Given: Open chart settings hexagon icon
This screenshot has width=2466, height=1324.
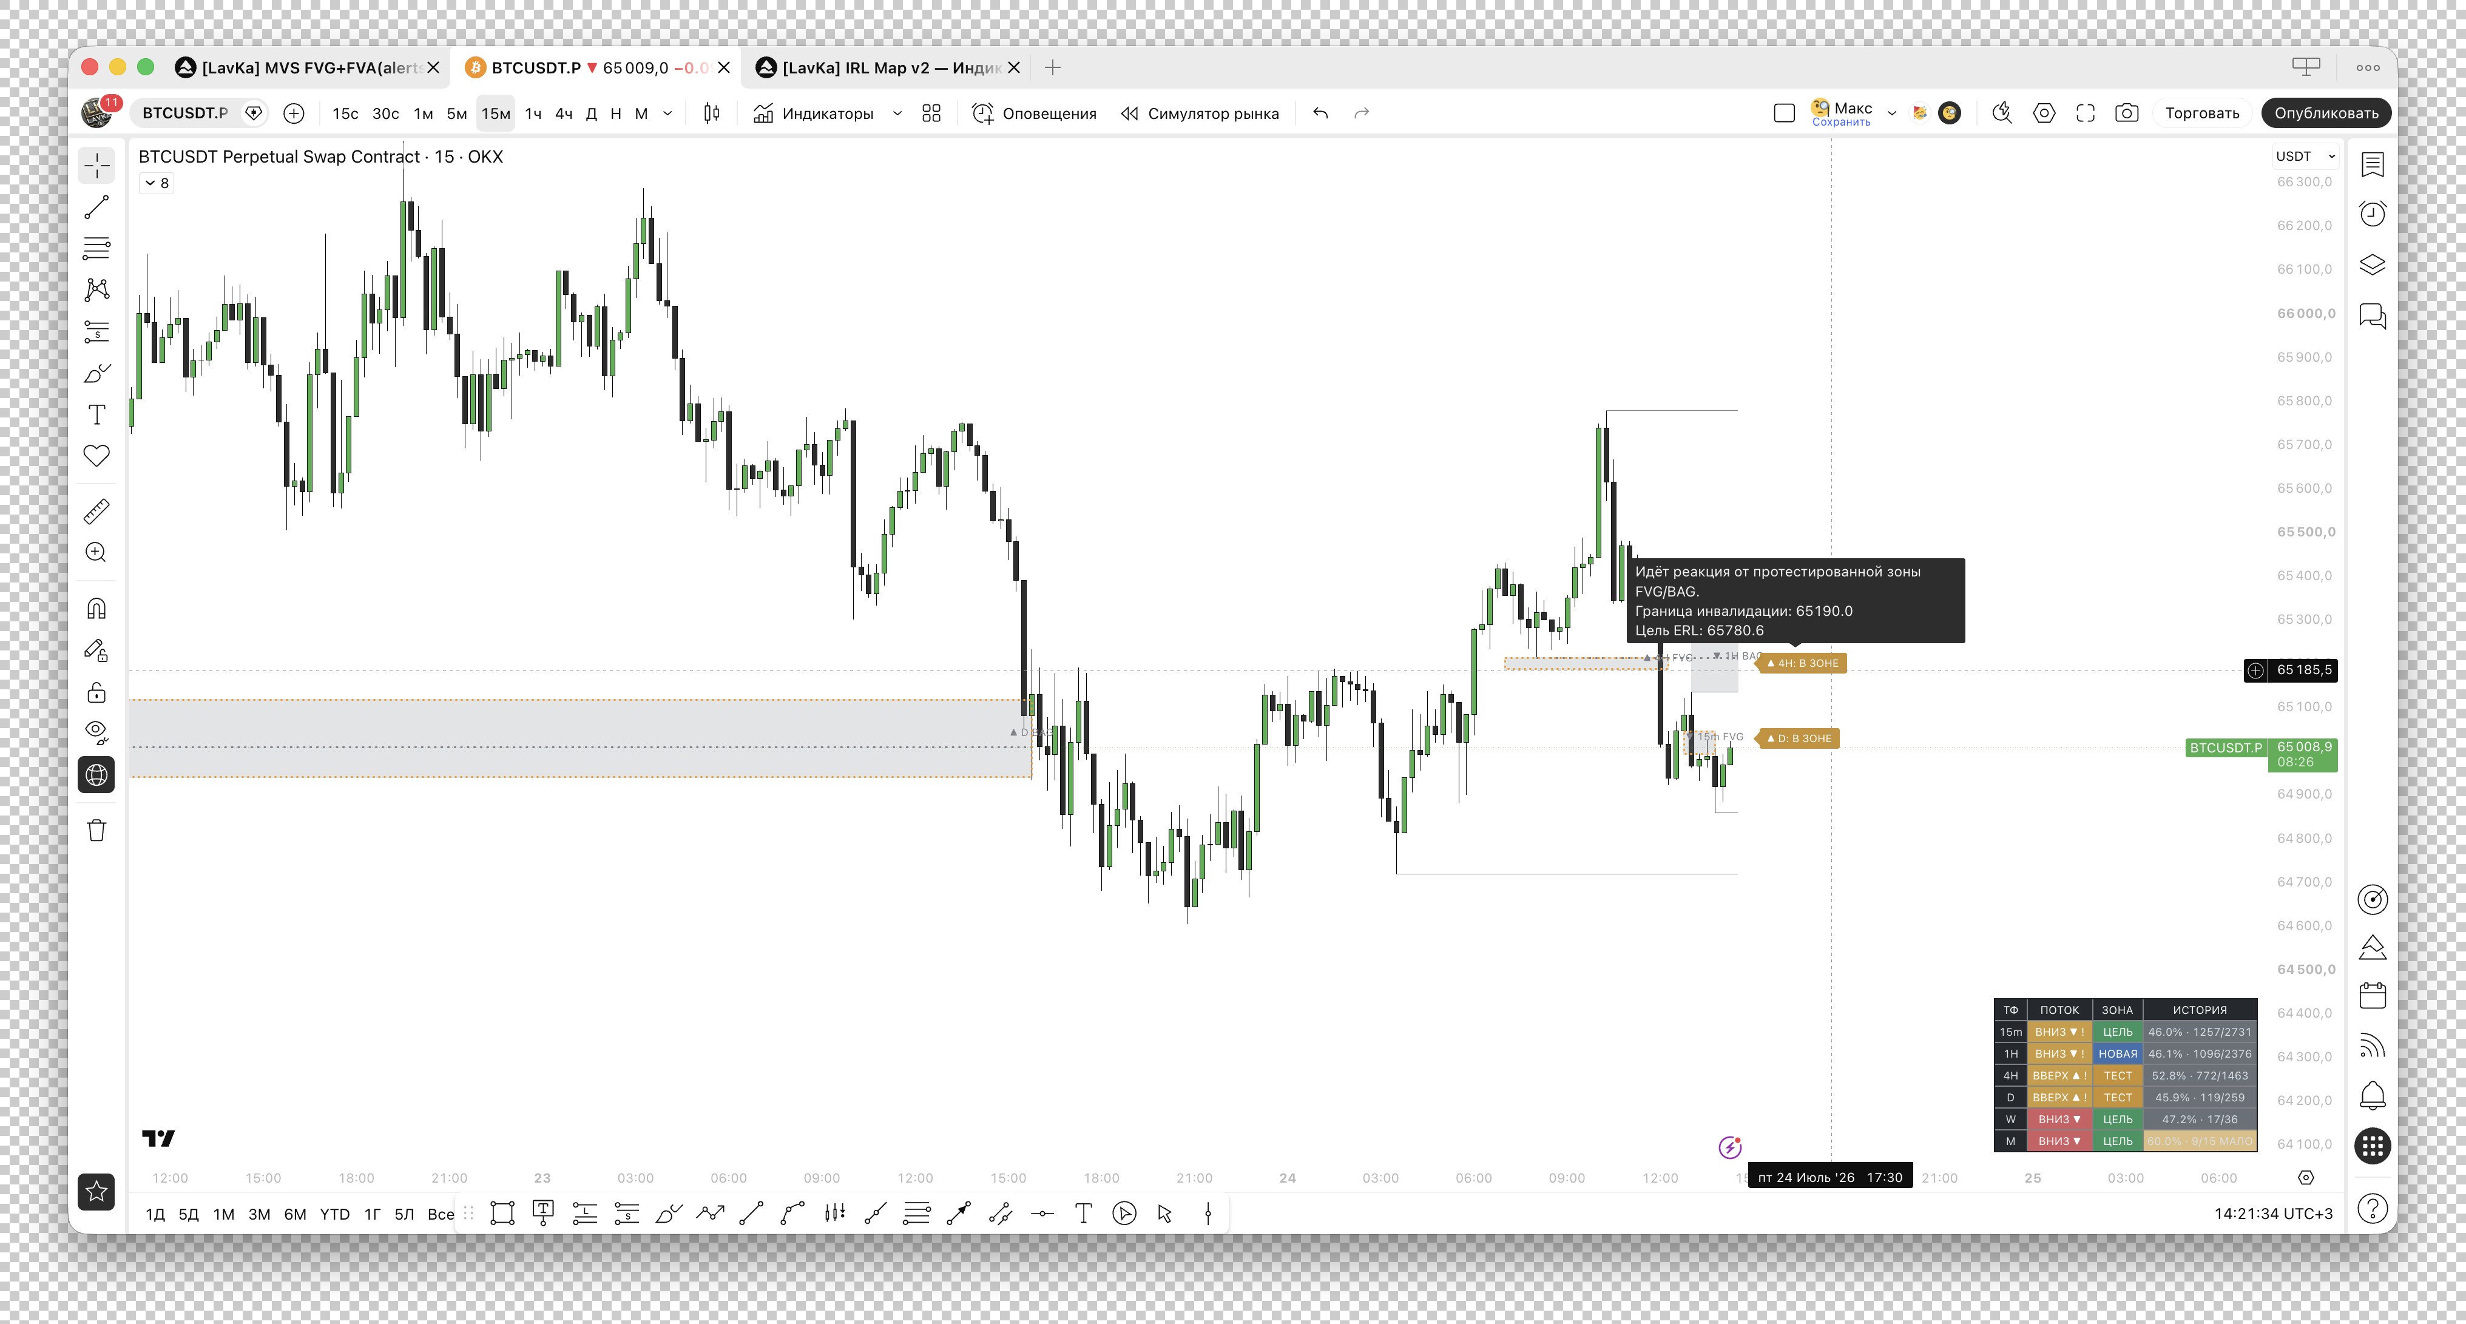Looking at the screenshot, I should [x=2044, y=113].
